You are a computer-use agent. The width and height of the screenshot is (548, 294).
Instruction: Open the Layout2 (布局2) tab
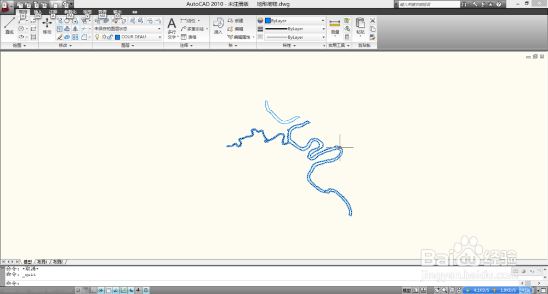(58, 262)
